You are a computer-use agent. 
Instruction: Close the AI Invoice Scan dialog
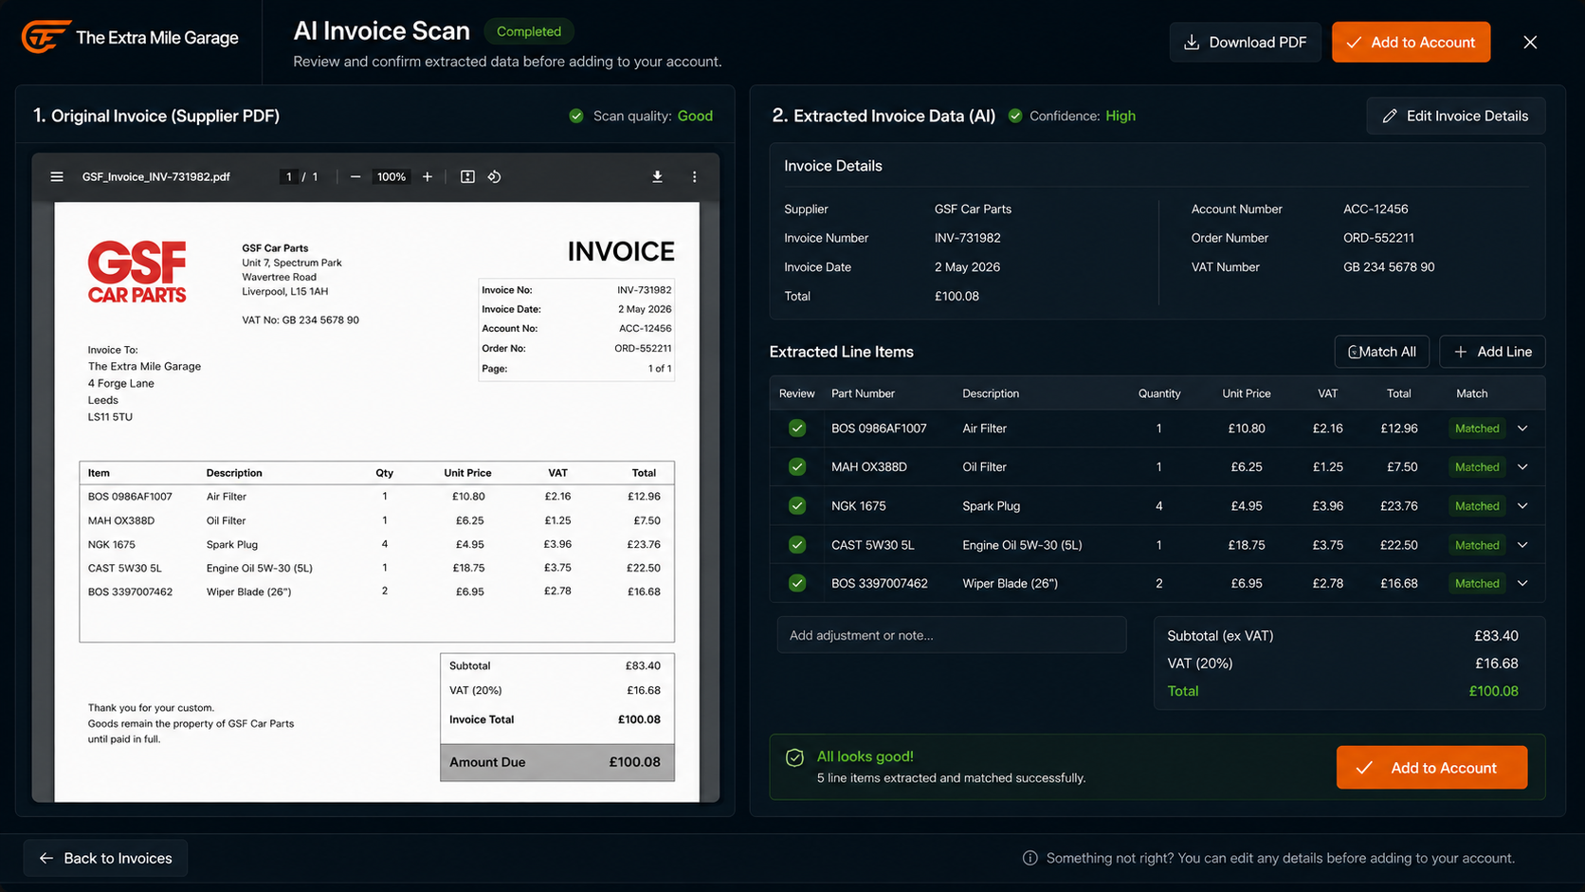(1530, 42)
